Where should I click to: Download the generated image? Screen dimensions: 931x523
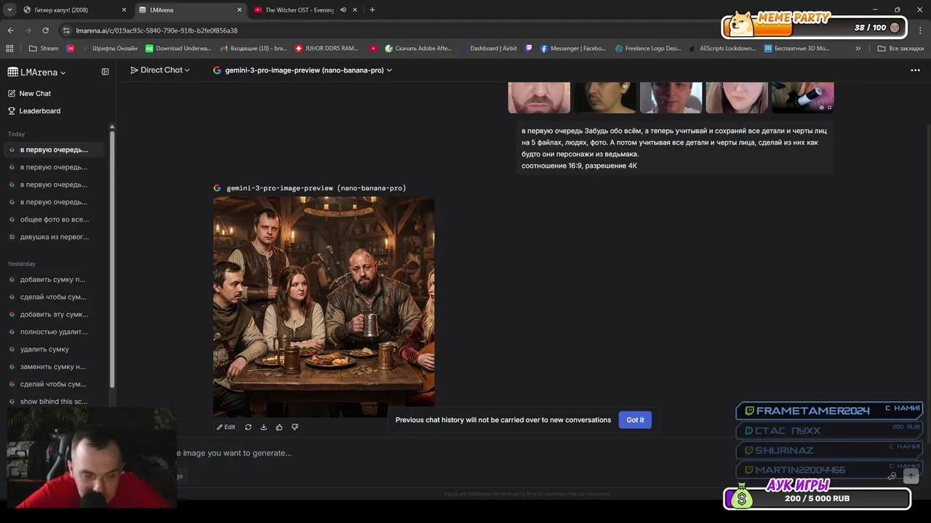(x=263, y=427)
